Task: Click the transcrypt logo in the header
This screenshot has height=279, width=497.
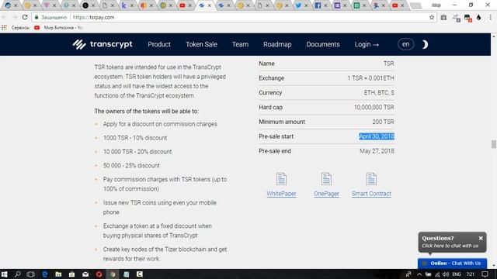Action: 103,44
